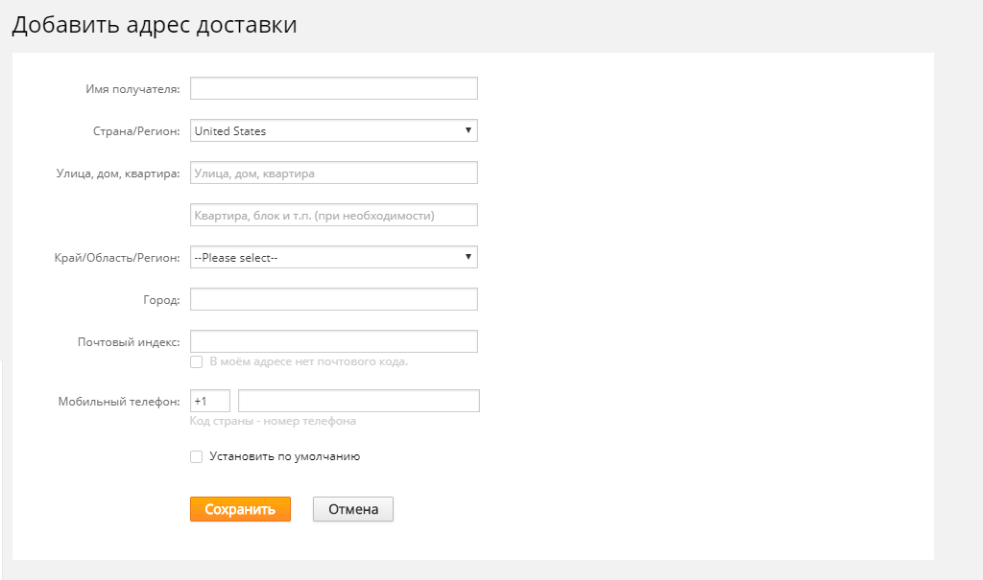Click the +1 country code field
This screenshot has width=983, height=580.
pyautogui.click(x=209, y=401)
